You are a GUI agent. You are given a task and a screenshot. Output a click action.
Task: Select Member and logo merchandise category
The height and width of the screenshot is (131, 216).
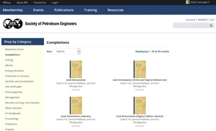click(x=22, y=103)
